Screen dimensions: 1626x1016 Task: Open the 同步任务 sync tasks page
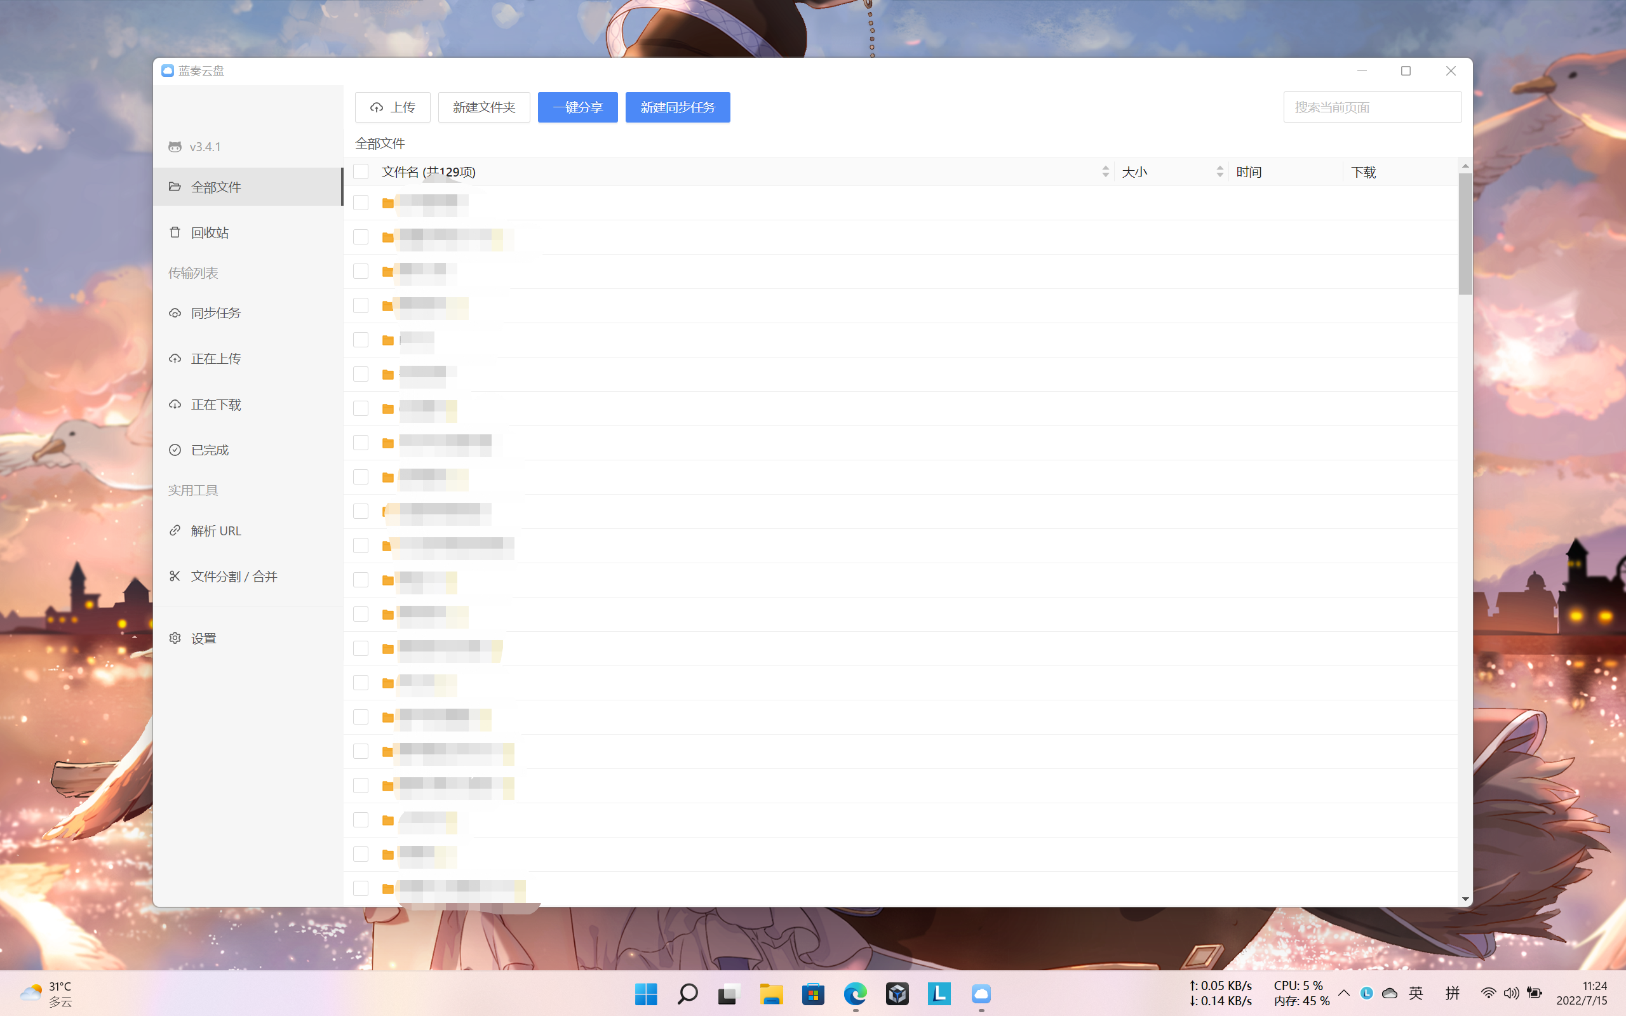tap(215, 313)
